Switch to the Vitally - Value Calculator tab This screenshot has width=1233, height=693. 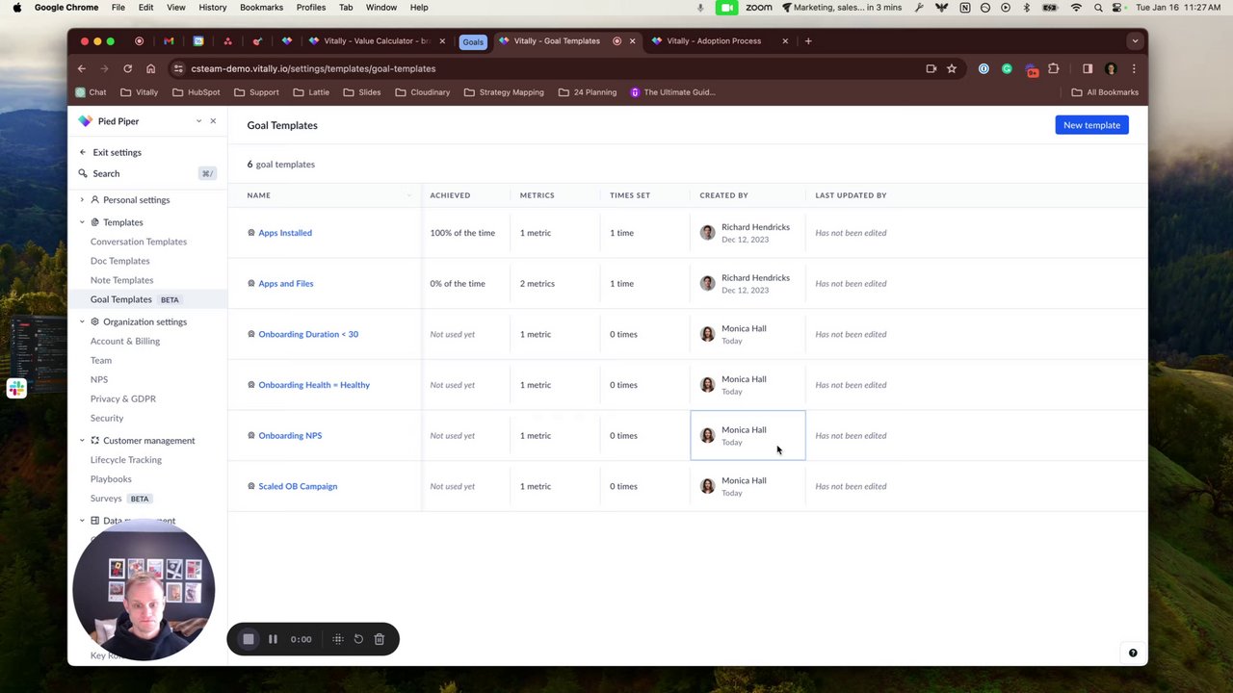coord(375,41)
